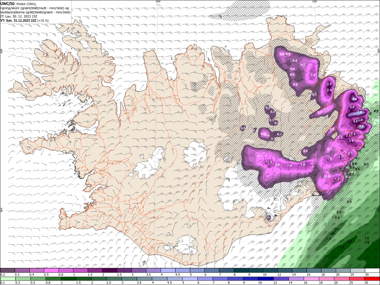Viewport: 380px width, 285px height.
Task: Click the '0.1' label starting the lower legend
Action: coord(3,283)
